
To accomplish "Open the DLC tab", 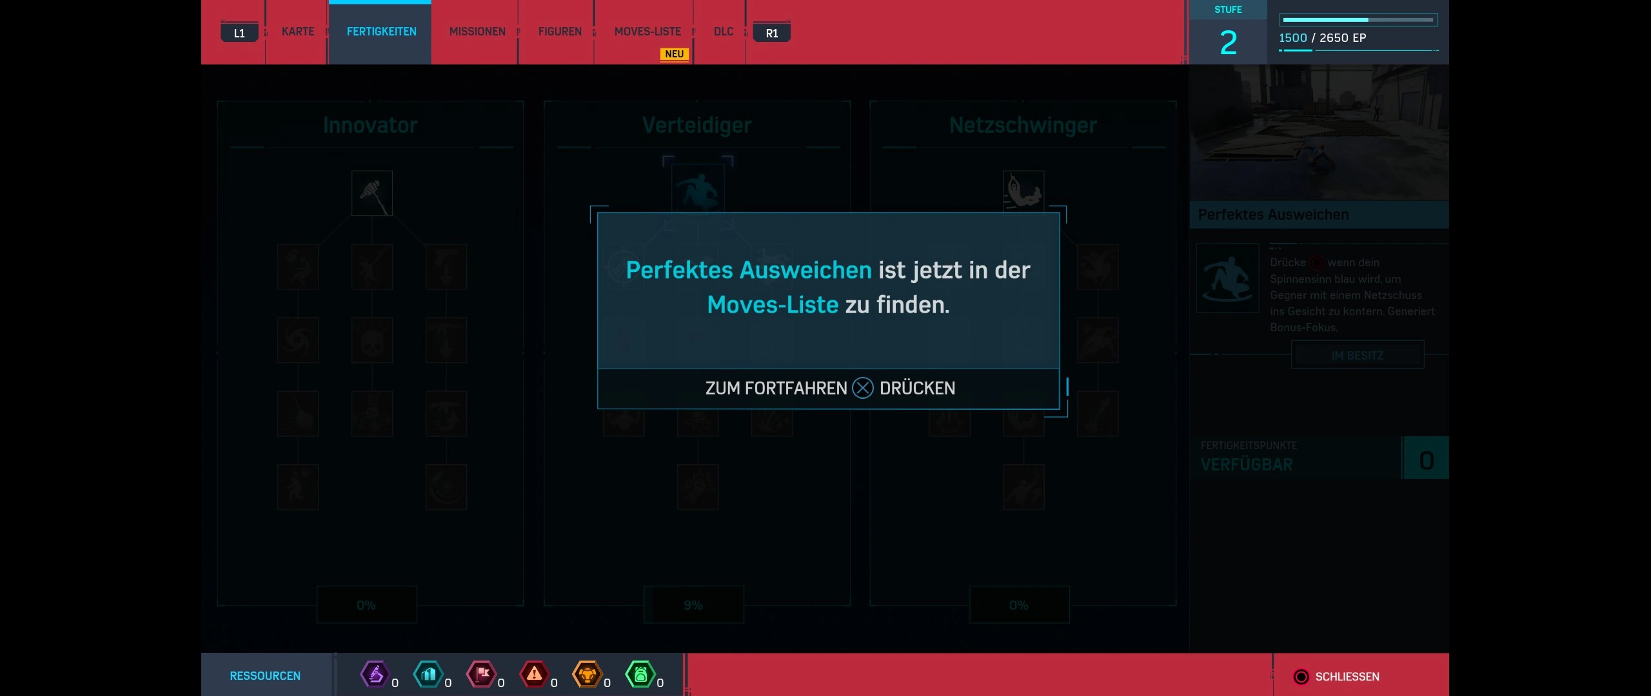I will (723, 32).
